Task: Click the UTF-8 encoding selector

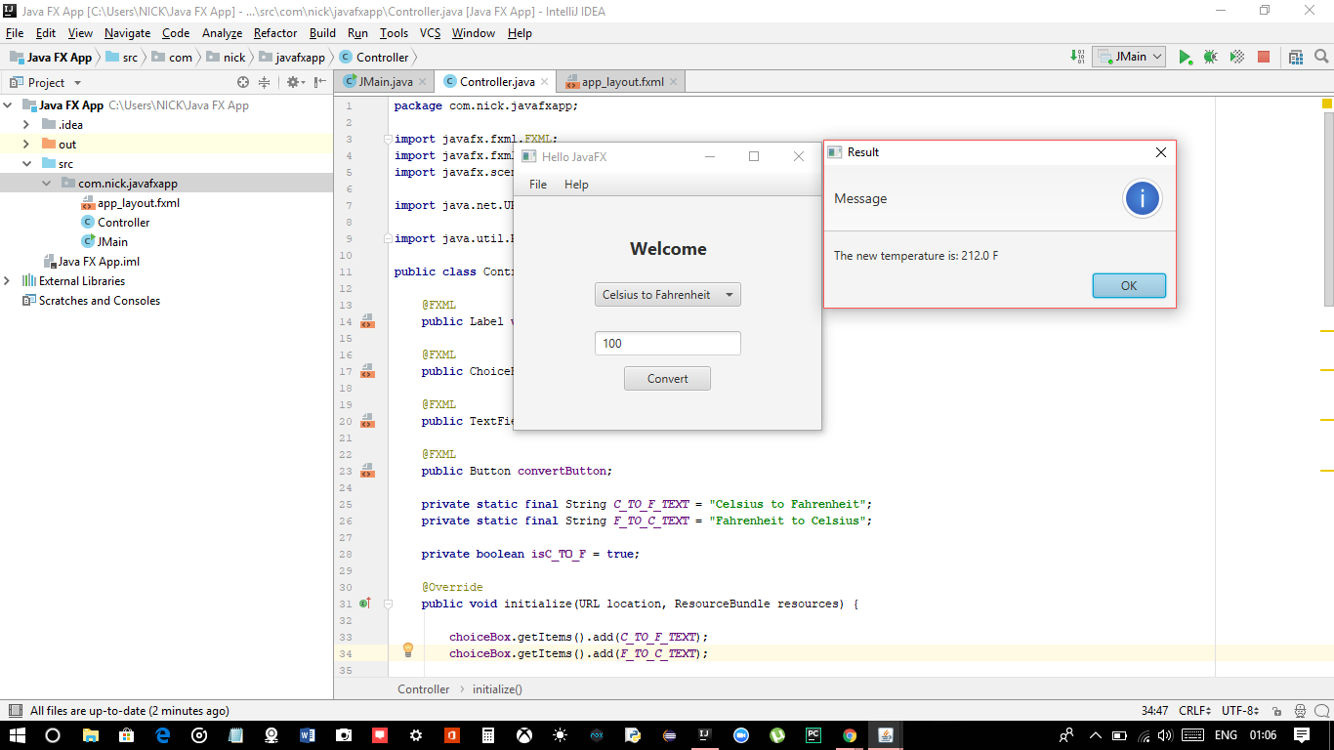Action: [1241, 711]
